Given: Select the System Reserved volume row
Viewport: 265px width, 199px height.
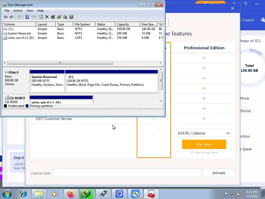Looking at the screenshot, I should point(83,33).
